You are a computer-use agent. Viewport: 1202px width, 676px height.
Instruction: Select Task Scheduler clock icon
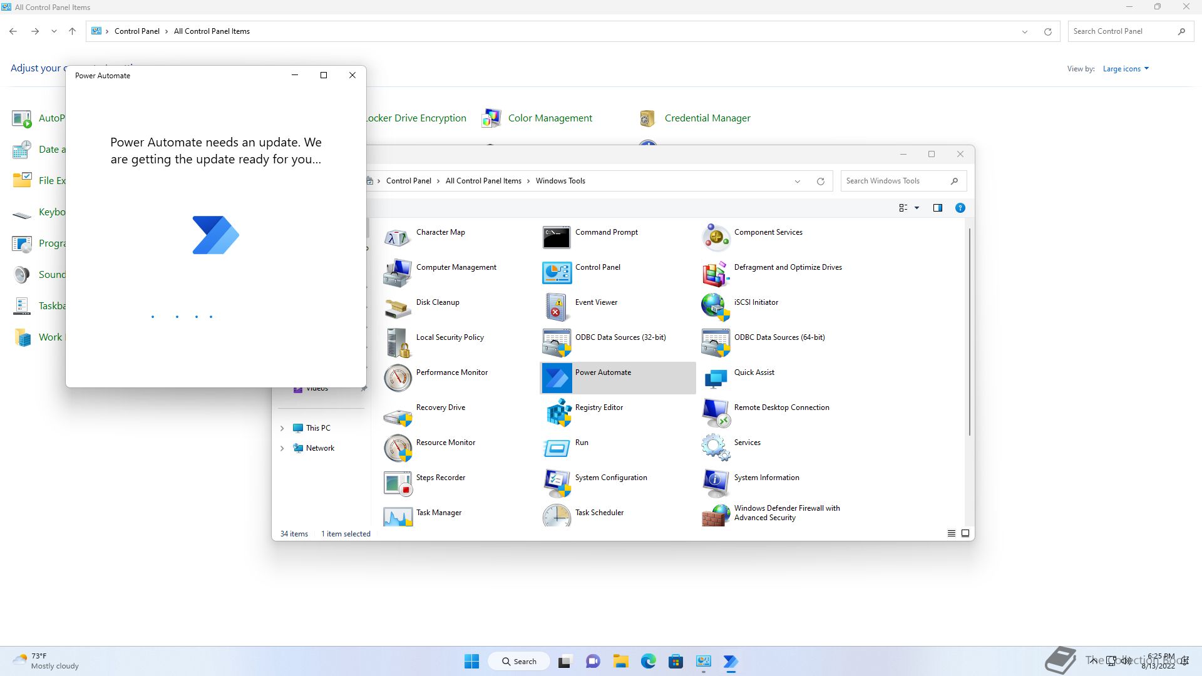point(557,516)
